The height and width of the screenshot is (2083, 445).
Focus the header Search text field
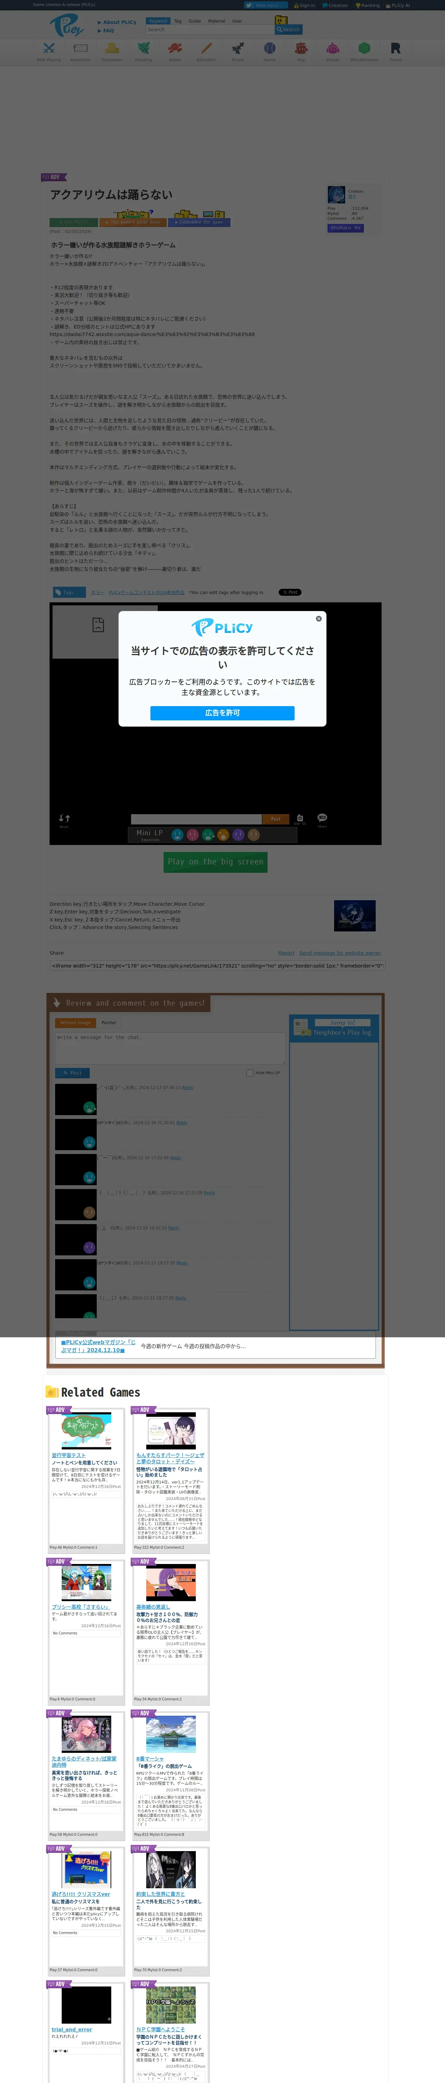(209, 30)
